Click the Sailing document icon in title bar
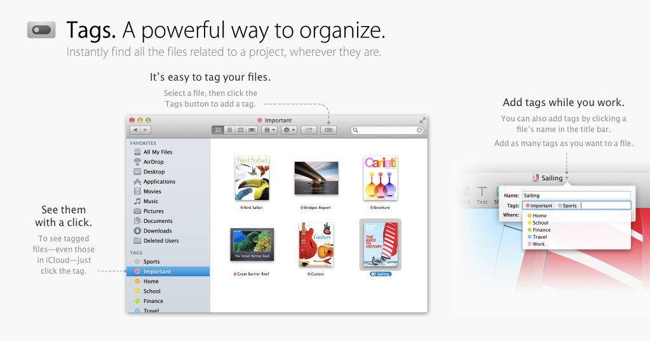 [x=536, y=178]
